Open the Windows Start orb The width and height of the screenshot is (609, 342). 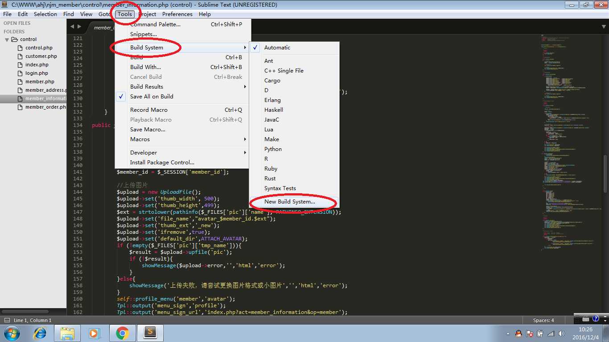pos(11,333)
